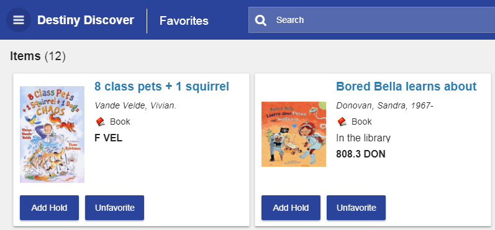Focus the Search input field
495x230 pixels.
click(371, 20)
